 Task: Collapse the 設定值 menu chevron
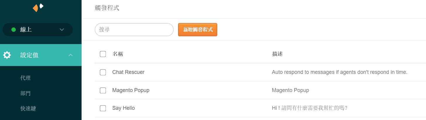click(x=70, y=55)
